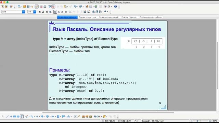This screenshot has height=123, width=219.
Task: Click the Export as PDF icon
Action: [x=41, y=6]
